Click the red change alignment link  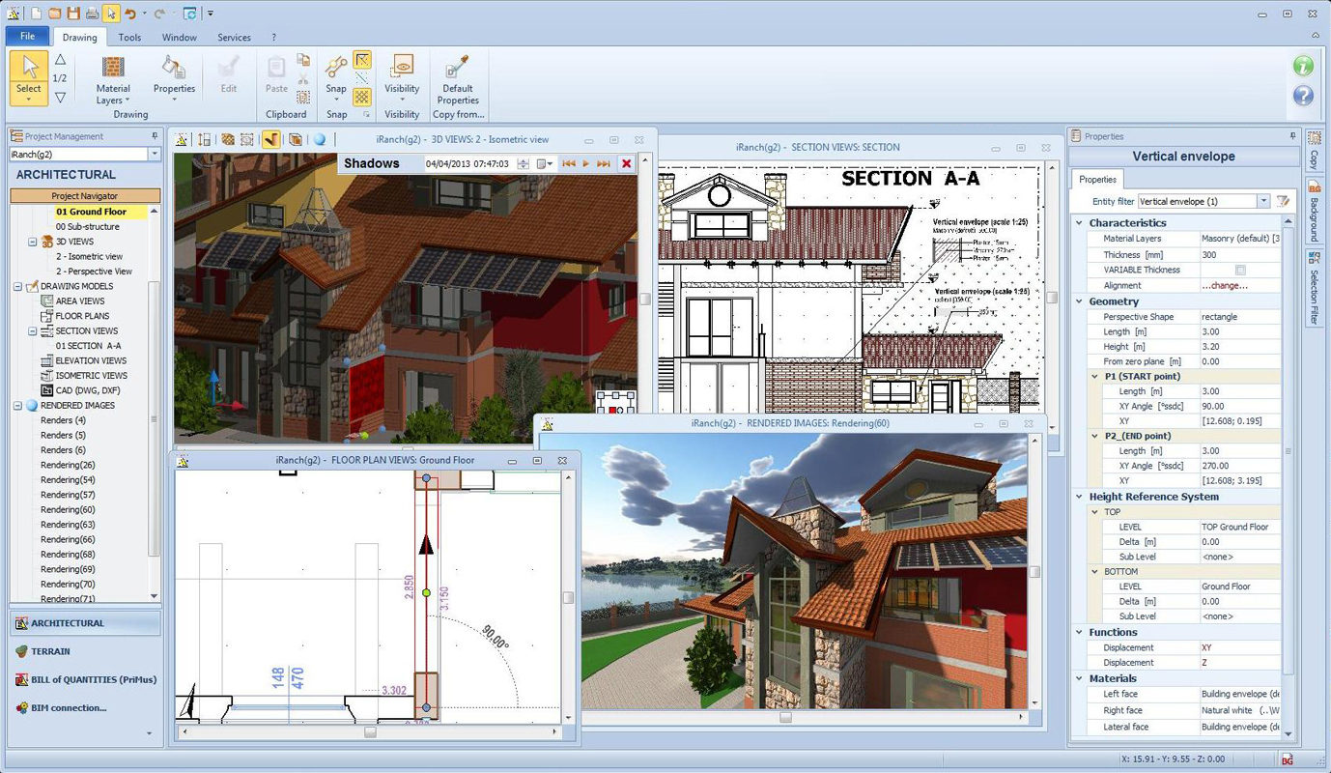click(1224, 285)
